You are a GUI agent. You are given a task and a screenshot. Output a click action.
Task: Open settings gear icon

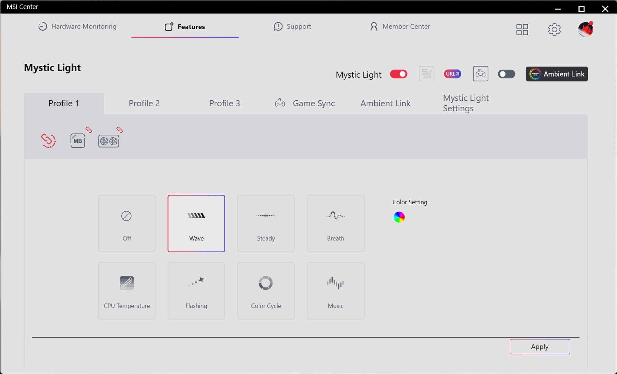tap(554, 30)
